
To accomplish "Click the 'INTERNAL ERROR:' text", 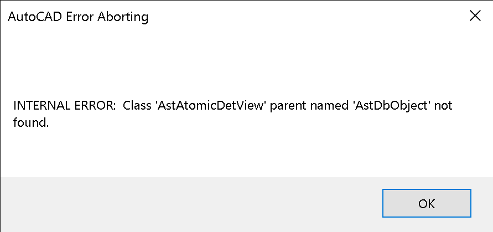I will (x=64, y=105).
